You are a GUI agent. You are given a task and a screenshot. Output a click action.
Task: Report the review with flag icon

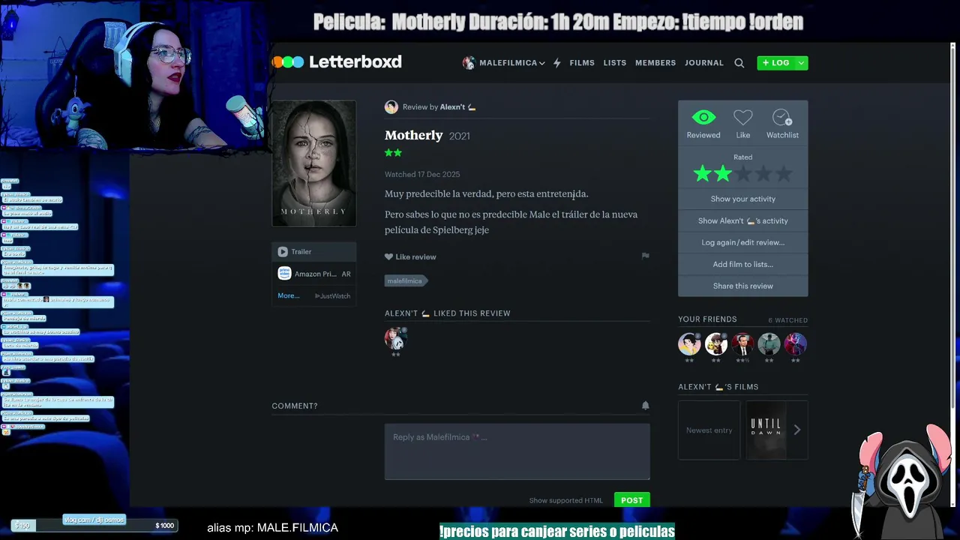click(x=645, y=256)
